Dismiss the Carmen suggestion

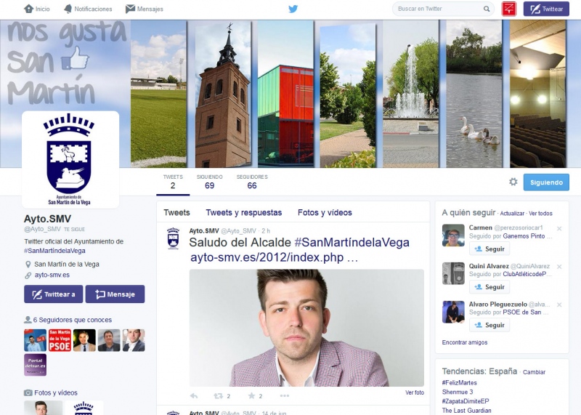[x=559, y=228]
